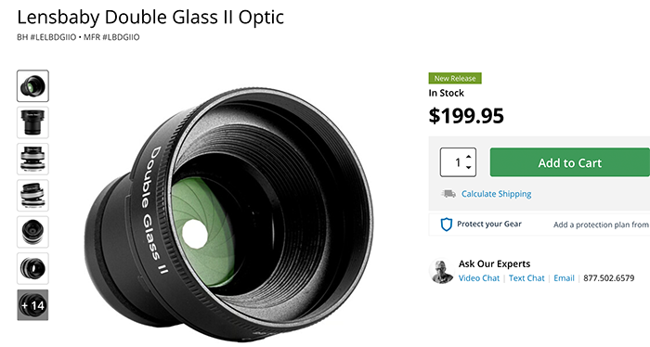The image size is (650, 347).
Task: Open the Text Chat link
Action: pos(526,278)
